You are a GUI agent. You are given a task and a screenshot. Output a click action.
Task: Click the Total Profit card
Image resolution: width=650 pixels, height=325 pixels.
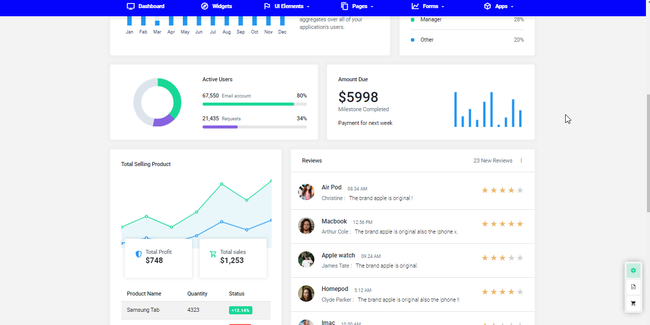tap(158, 258)
